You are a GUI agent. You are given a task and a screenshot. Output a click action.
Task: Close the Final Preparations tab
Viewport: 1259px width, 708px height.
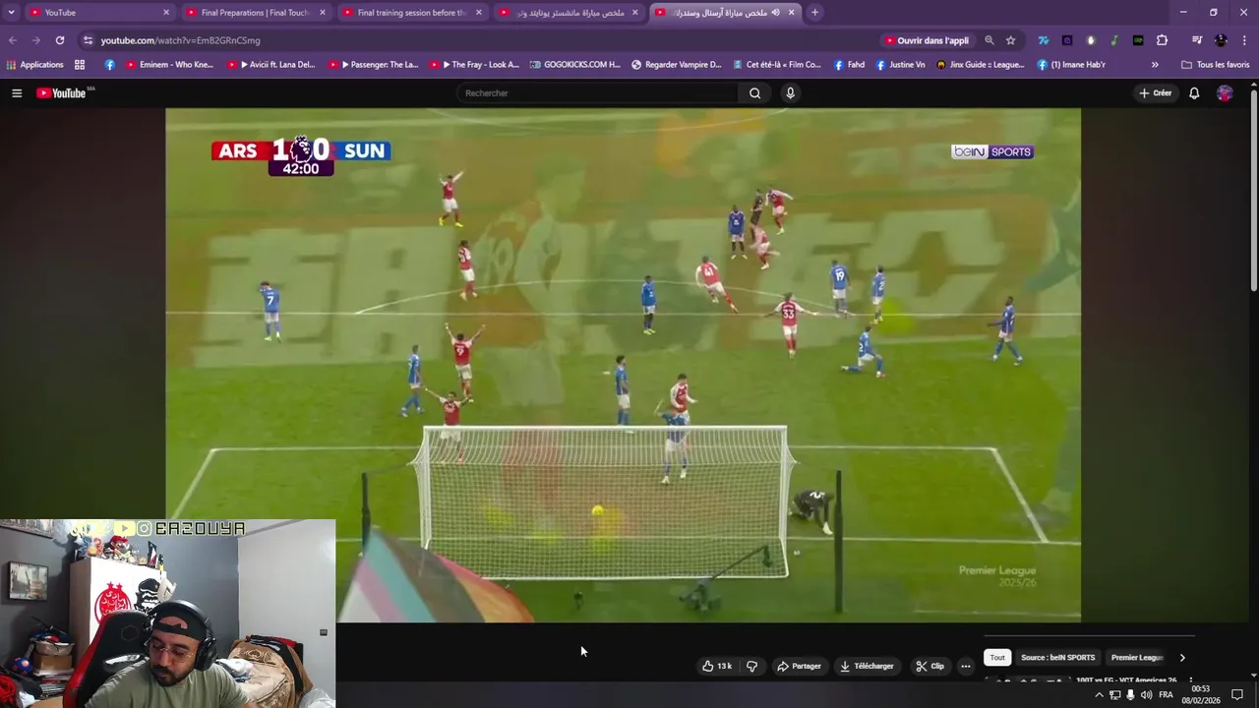tap(323, 13)
